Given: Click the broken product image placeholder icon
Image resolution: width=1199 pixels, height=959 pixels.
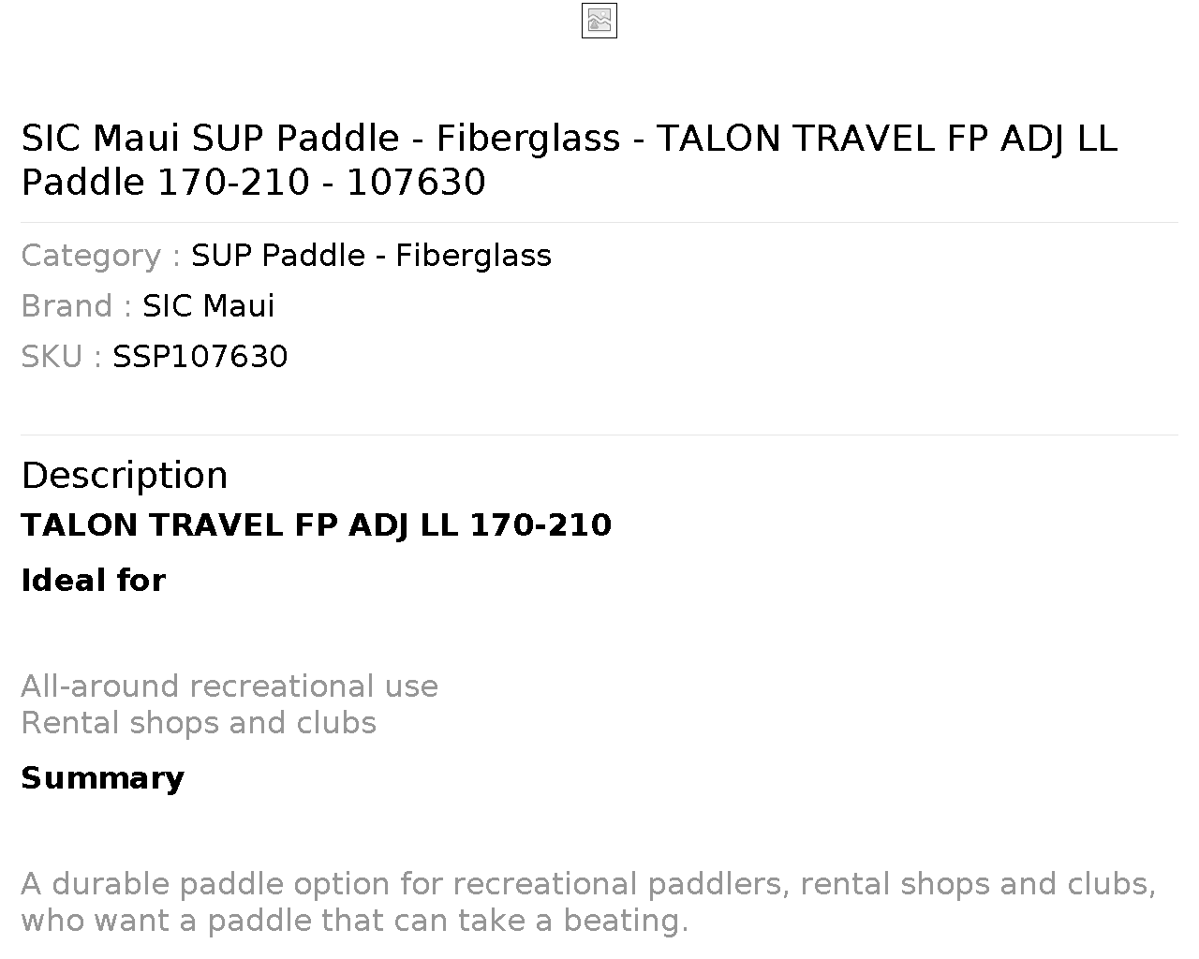Looking at the screenshot, I should coord(599,21).
